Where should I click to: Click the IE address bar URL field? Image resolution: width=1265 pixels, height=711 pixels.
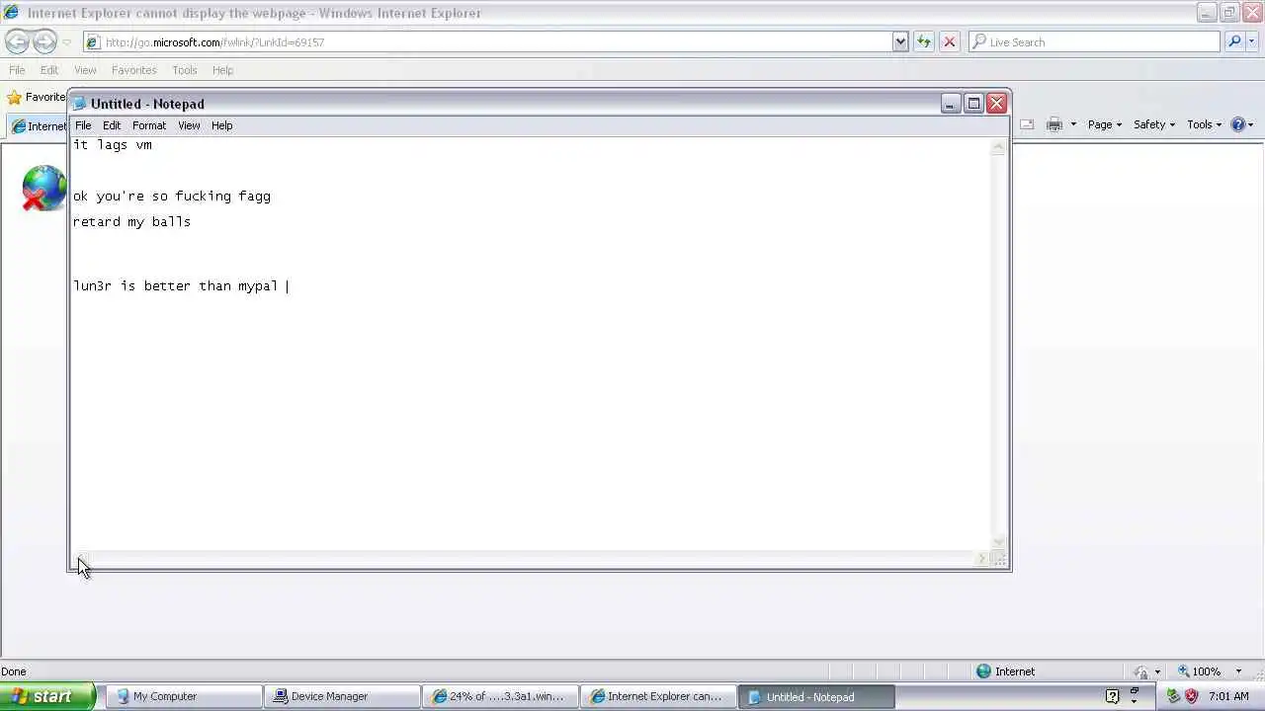tap(489, 41)
